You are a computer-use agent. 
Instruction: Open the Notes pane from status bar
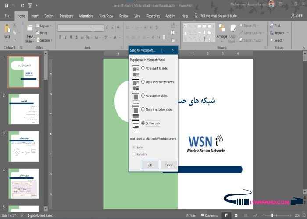191,215
